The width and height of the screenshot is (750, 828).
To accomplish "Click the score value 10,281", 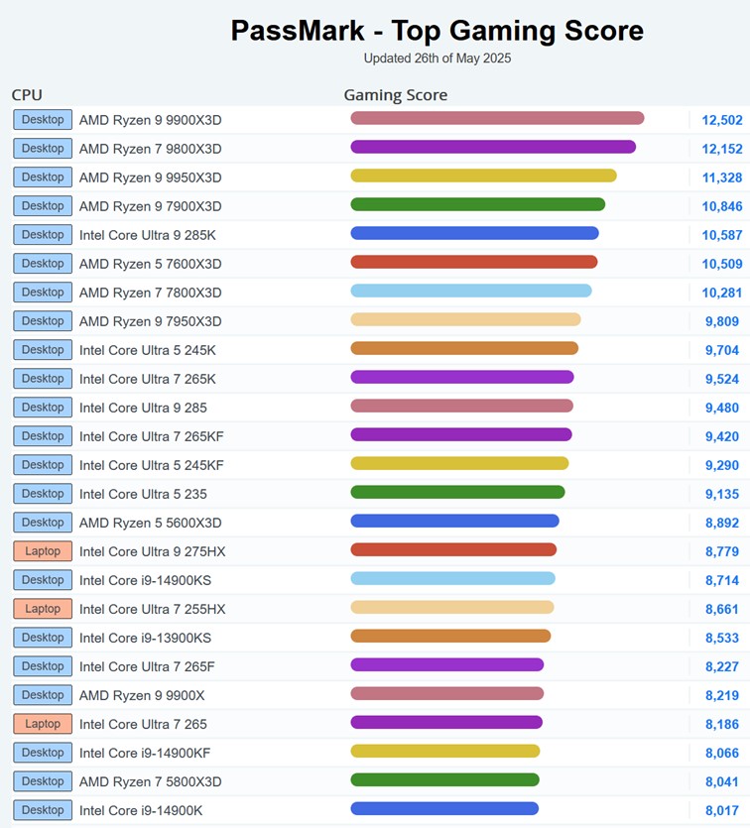I will pos(722,294).
